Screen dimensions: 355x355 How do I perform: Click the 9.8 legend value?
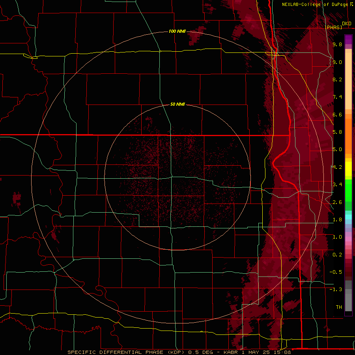point(337,44)
